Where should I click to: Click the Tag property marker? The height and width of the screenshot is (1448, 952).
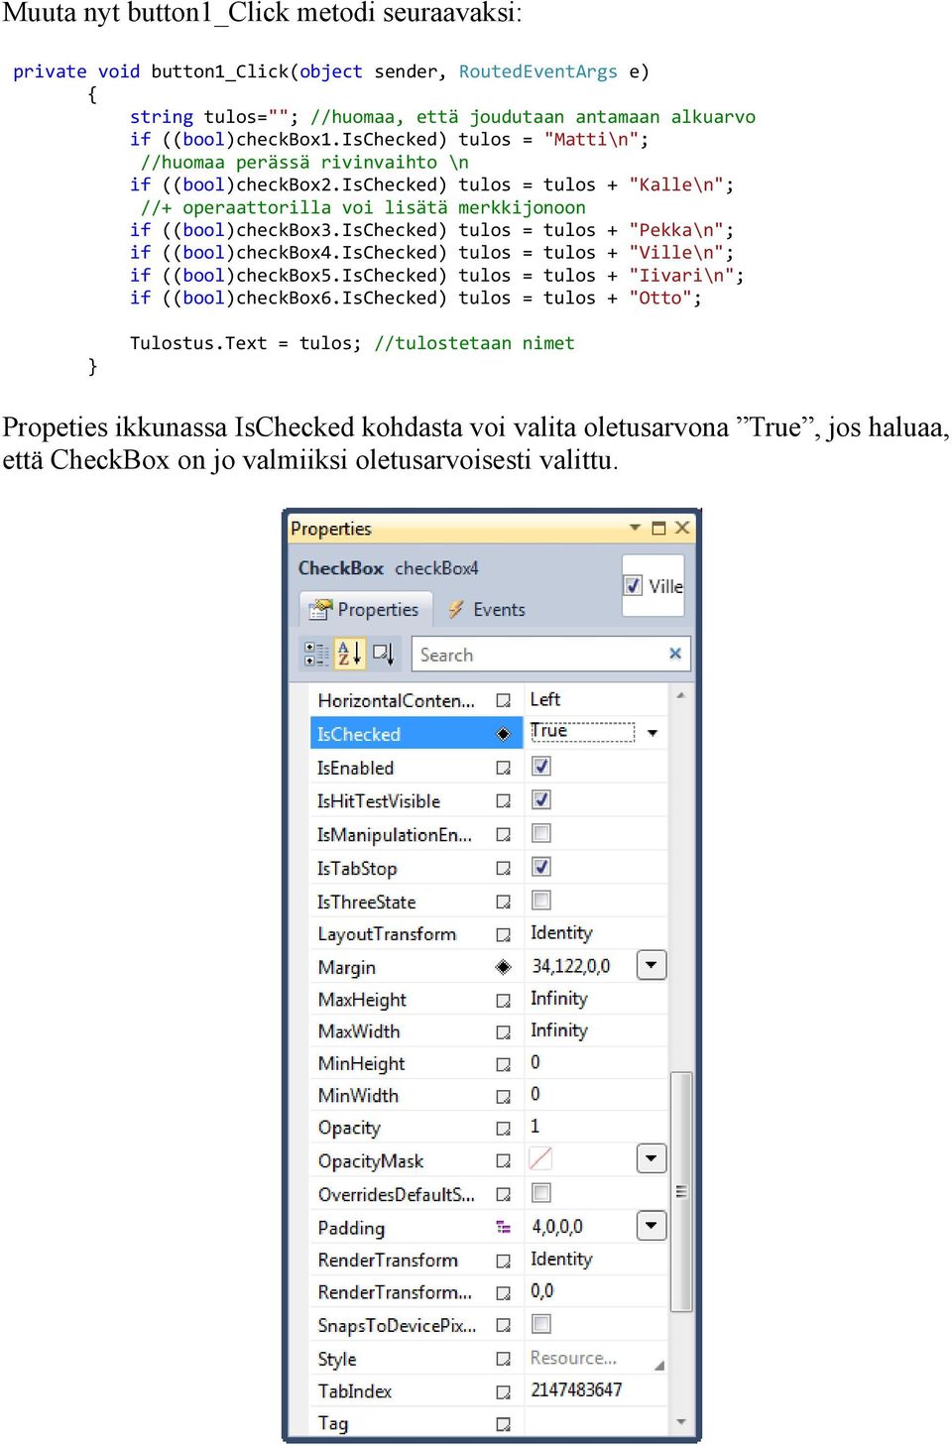503,1424
